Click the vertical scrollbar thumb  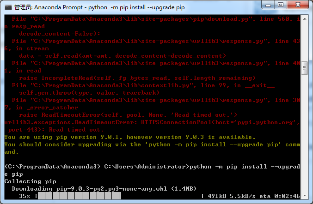click(x=305, y=68)
